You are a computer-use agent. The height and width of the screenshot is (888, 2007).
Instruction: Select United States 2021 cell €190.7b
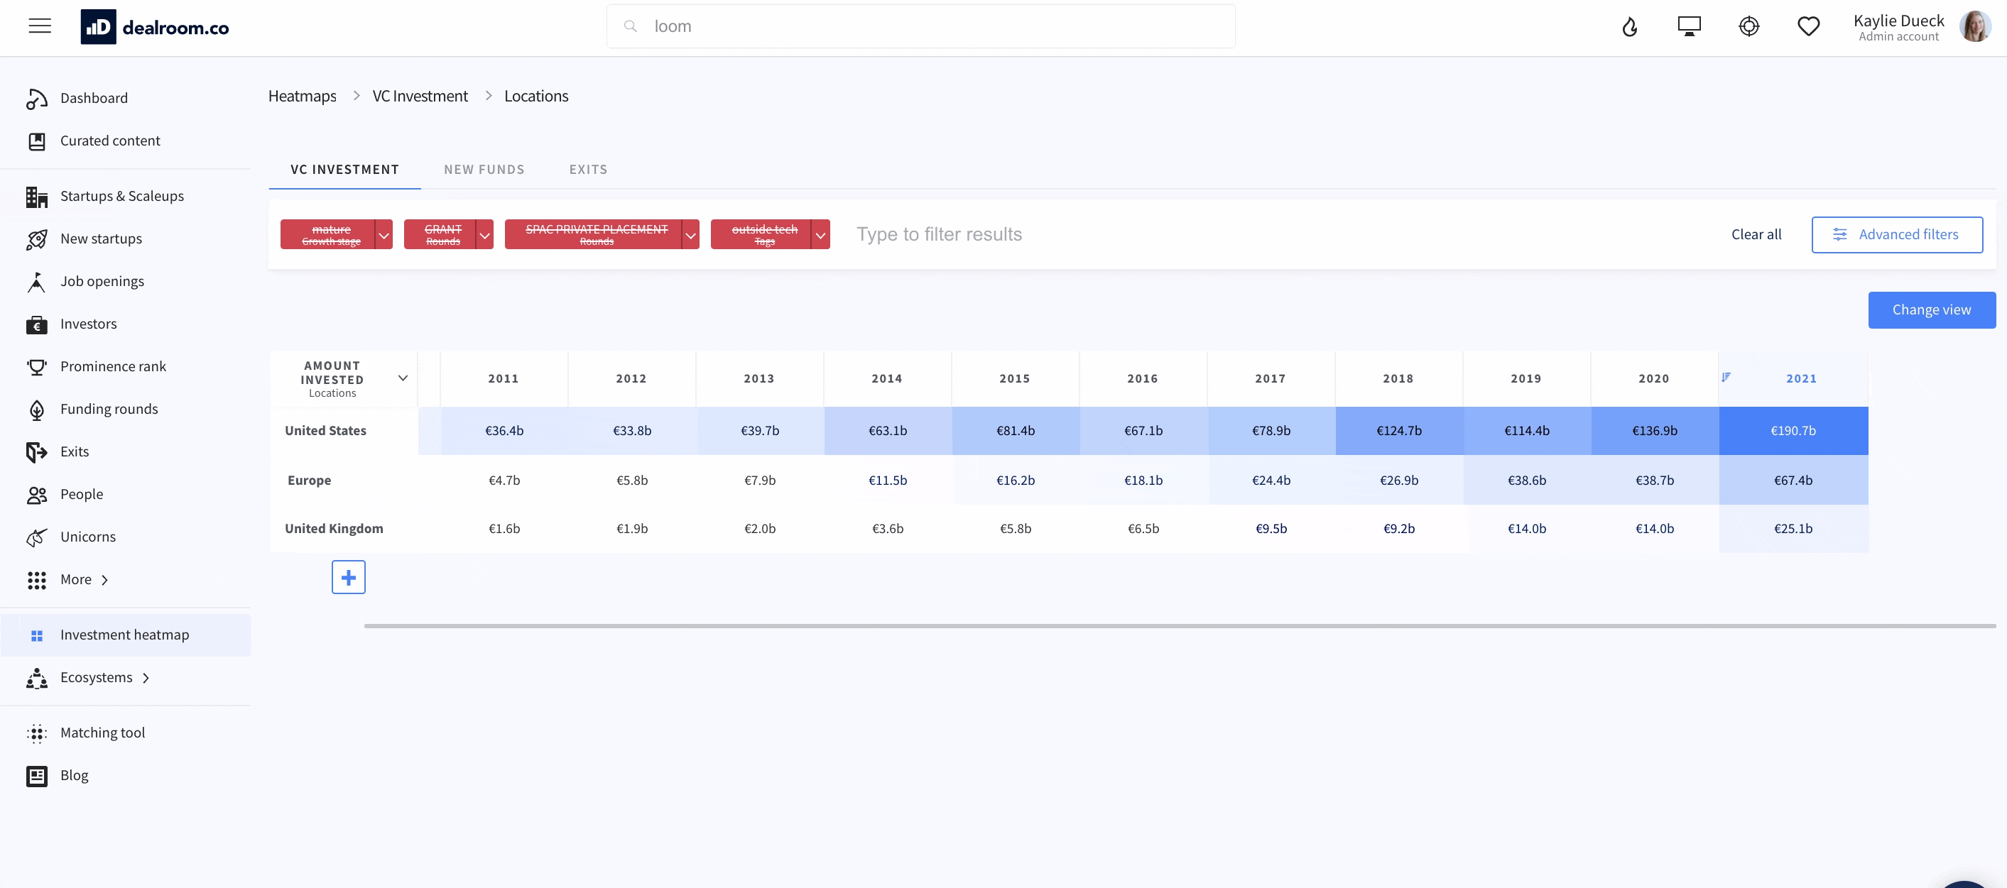(x=1793, y=431)
